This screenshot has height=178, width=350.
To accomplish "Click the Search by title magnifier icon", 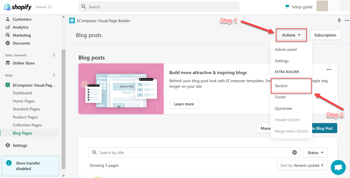I will (94, 152).
